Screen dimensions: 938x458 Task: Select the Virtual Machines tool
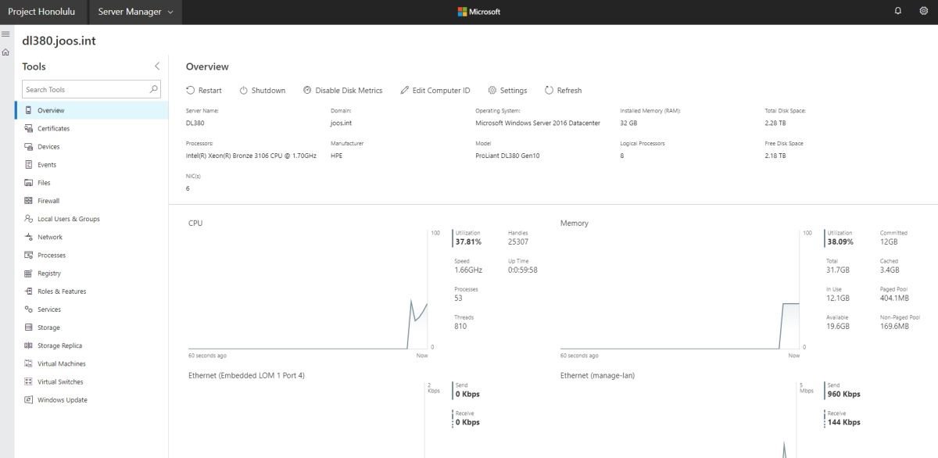pos(59,363)
